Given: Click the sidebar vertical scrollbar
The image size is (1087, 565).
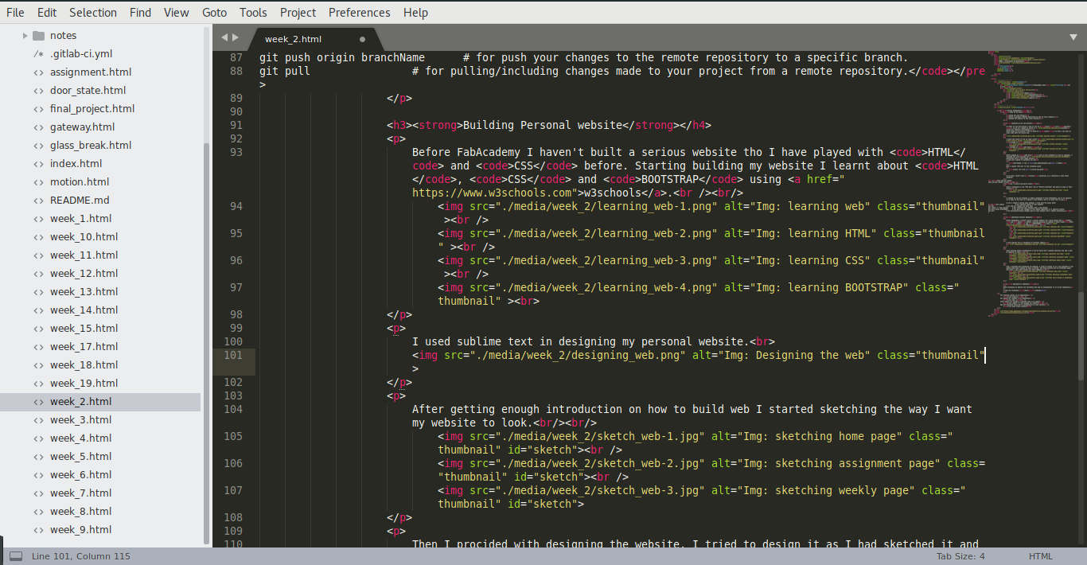Looking at the screenshot, I should pos(207,344).
